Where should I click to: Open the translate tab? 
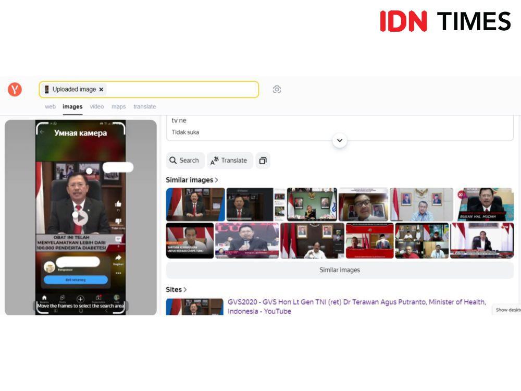click(x=144, y=107)
